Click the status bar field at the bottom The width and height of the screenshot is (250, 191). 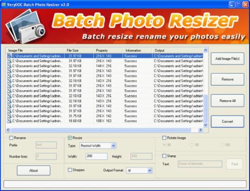click(x=125, y=184)
